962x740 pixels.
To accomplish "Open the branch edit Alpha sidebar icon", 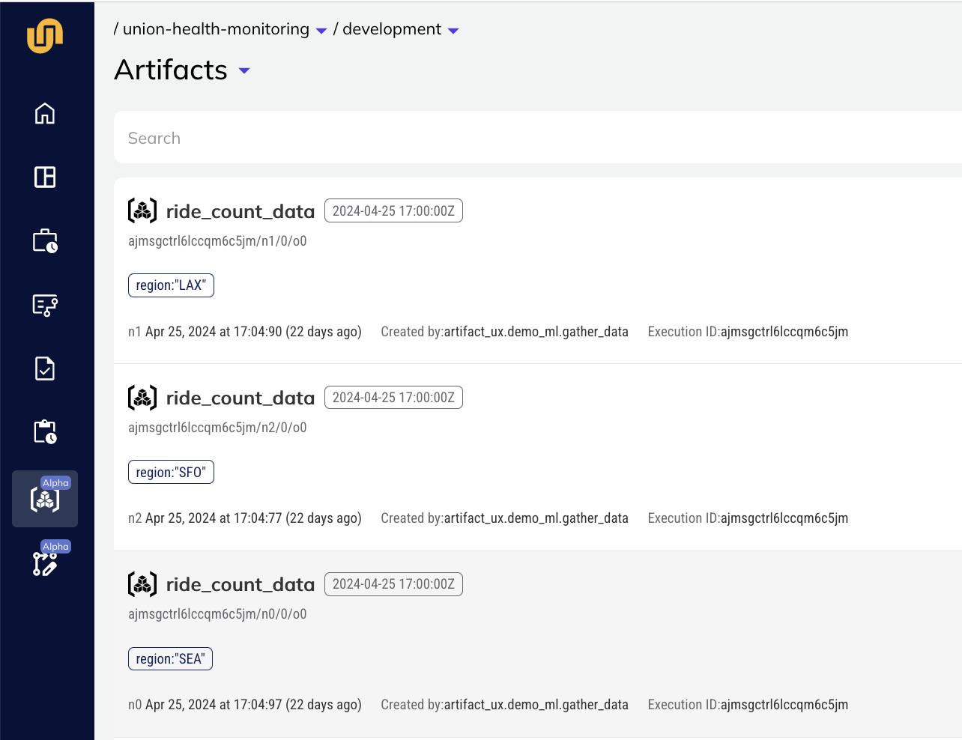I will click(x=45, y=562).
